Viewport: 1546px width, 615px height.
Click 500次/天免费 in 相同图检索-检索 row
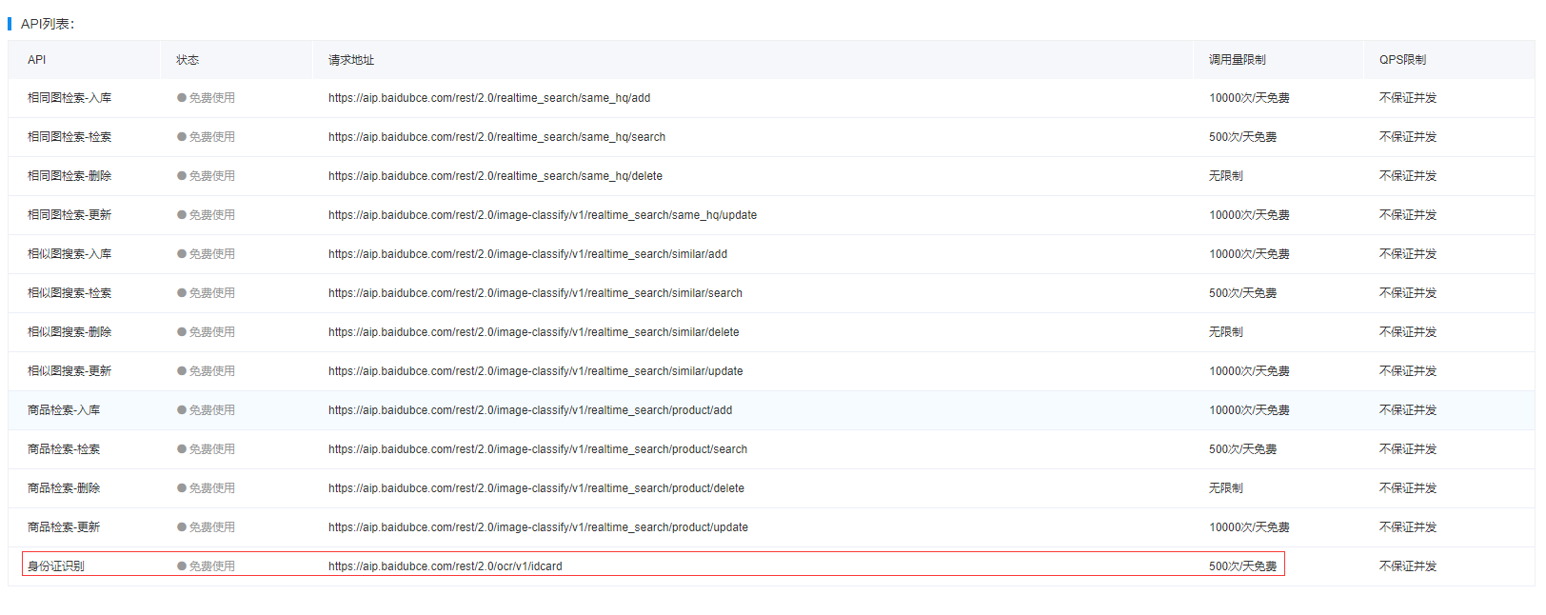(1243, 137)
